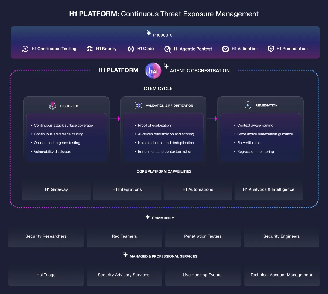The width and height of the screenshot is (328, 294).
Task: Click 'Continuous attack surface coverage' bullet
Action: pos(63,125)
